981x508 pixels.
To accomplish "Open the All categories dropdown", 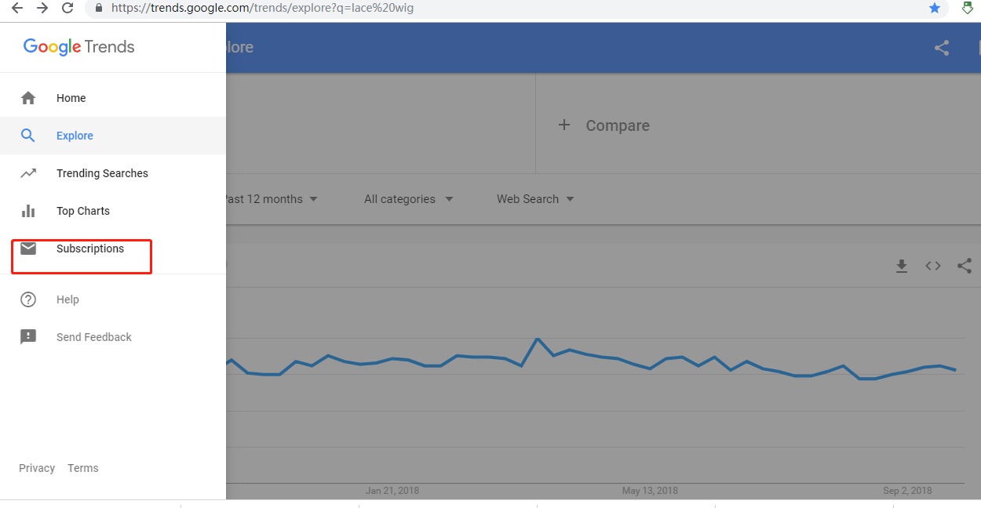I will [408, 199].
